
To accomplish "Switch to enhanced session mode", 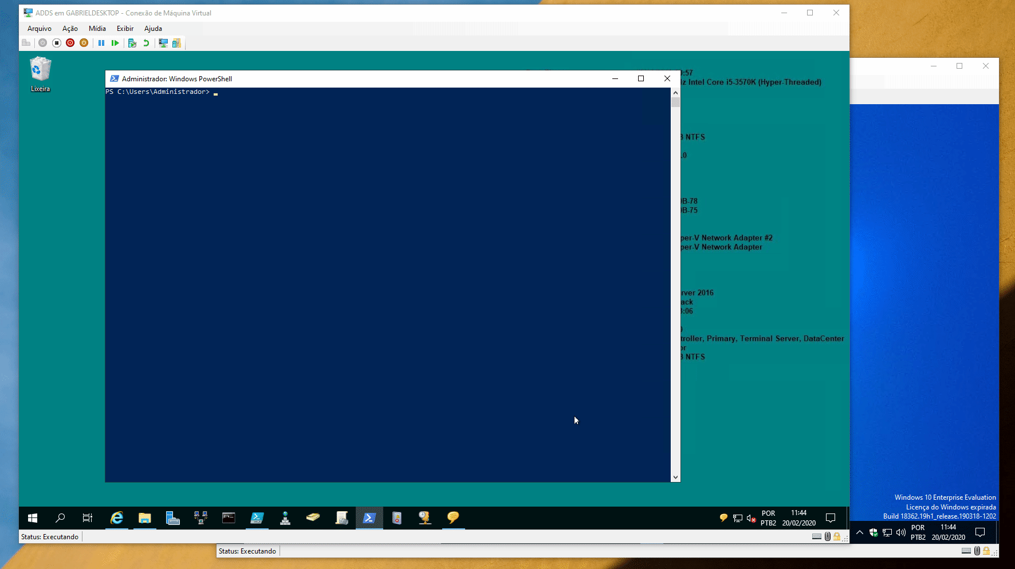I will 163,43.
